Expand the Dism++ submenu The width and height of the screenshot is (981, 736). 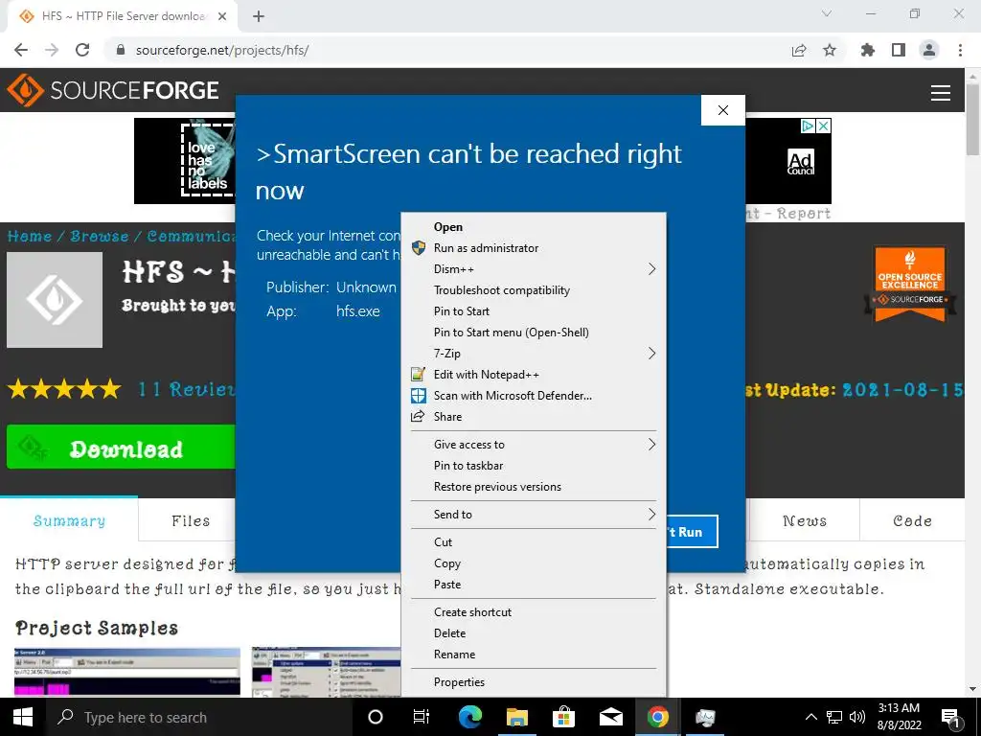tap(534, 269)
